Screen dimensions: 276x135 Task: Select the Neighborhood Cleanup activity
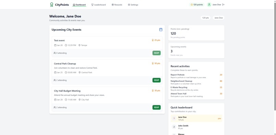pos(196,82)
